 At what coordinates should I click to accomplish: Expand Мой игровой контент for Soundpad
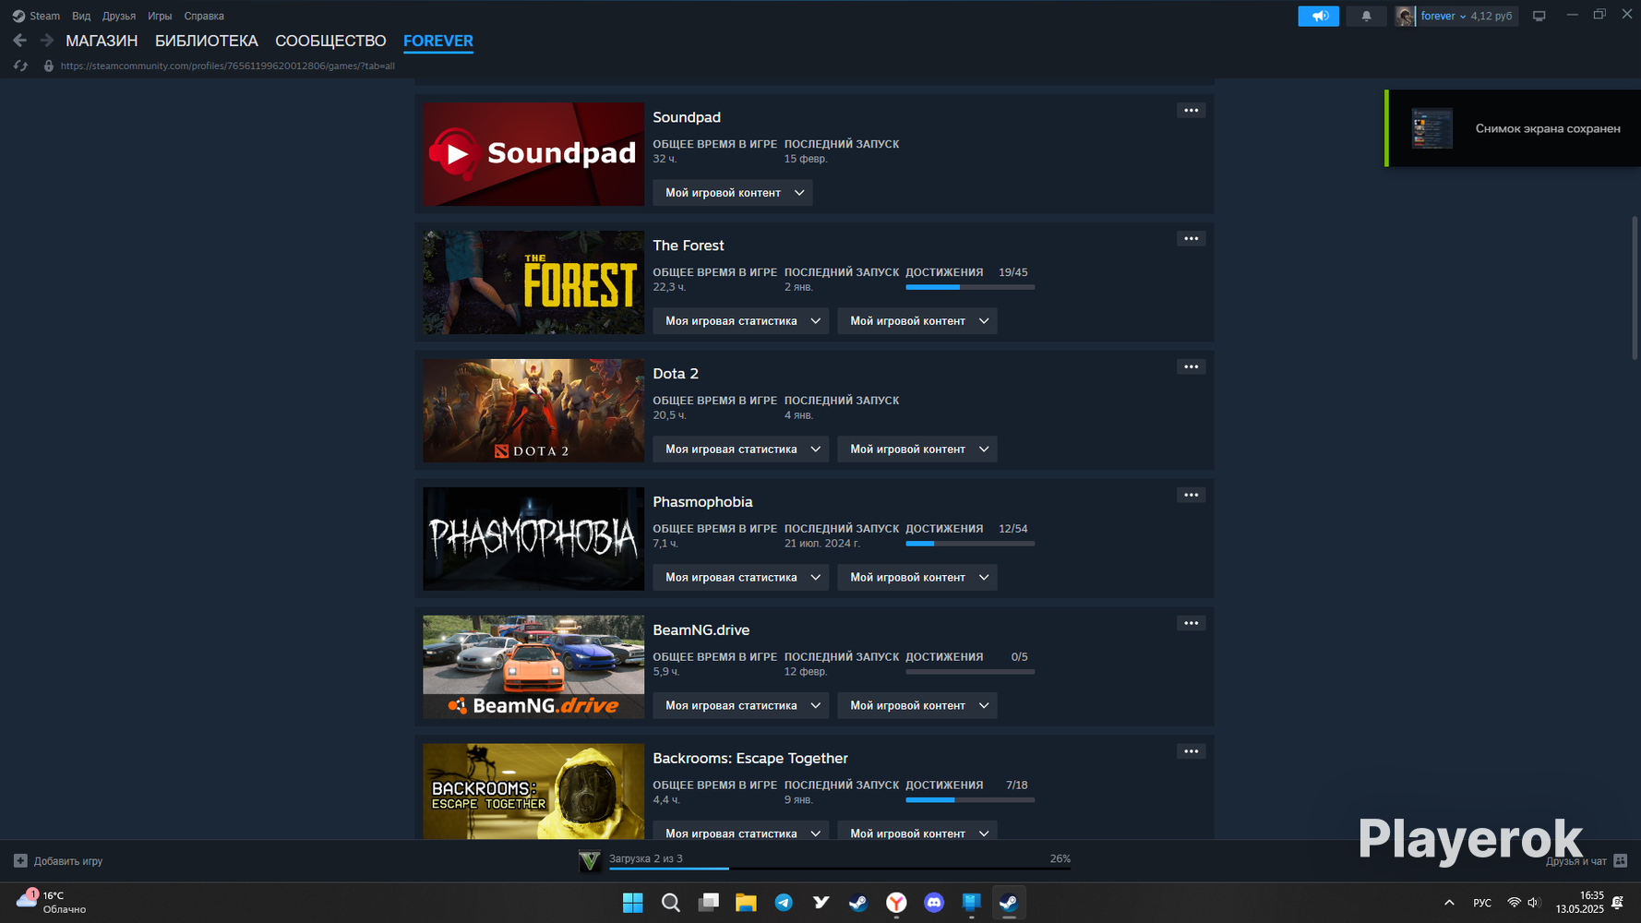(x=733, y=193)
